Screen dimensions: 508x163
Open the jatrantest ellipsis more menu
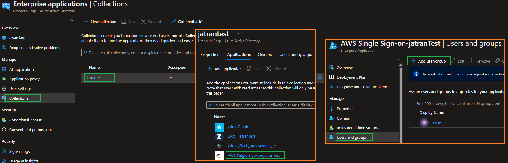click(x=238, y=34)
